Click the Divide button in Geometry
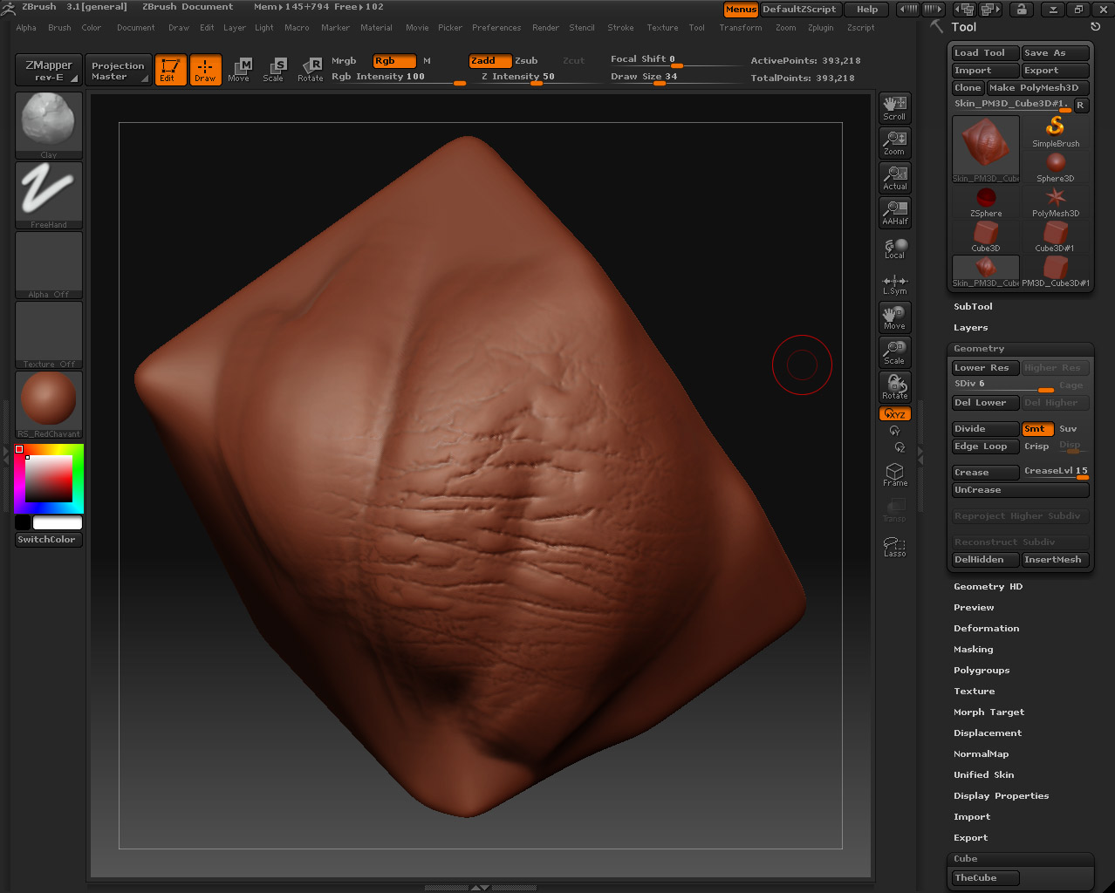This screenshot has width=1115, height=893. (985, 429)
